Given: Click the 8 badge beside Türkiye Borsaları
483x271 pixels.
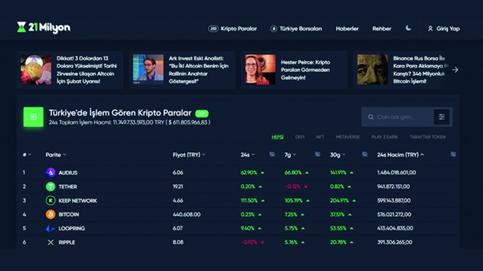Looking at the screenshot, I should click(x=273, y=28).
